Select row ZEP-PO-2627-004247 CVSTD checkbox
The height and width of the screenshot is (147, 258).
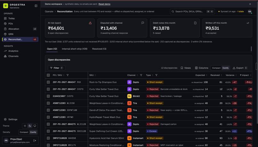click(48, 89)
